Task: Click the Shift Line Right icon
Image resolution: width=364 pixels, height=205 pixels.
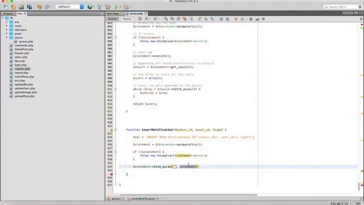Action: coord(227,19)
